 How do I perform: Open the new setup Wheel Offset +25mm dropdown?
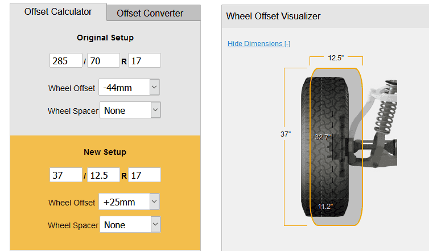(129, 201)
